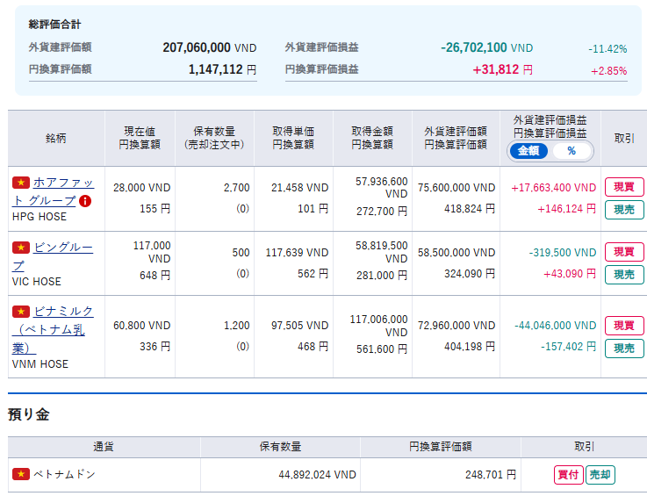Screen dimensions: 647x496
Task: Click the Vietnam flag icon in the VNM row
Action: 21,312
